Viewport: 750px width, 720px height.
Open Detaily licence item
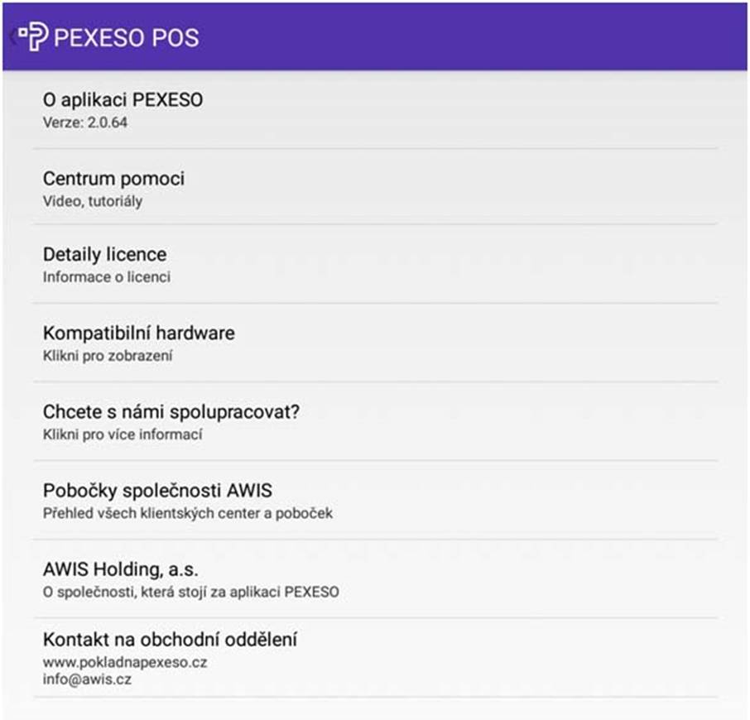(376, 264)
